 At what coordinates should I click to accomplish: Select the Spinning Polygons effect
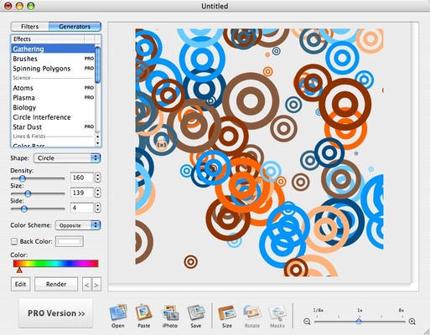(x=53, y=69)
